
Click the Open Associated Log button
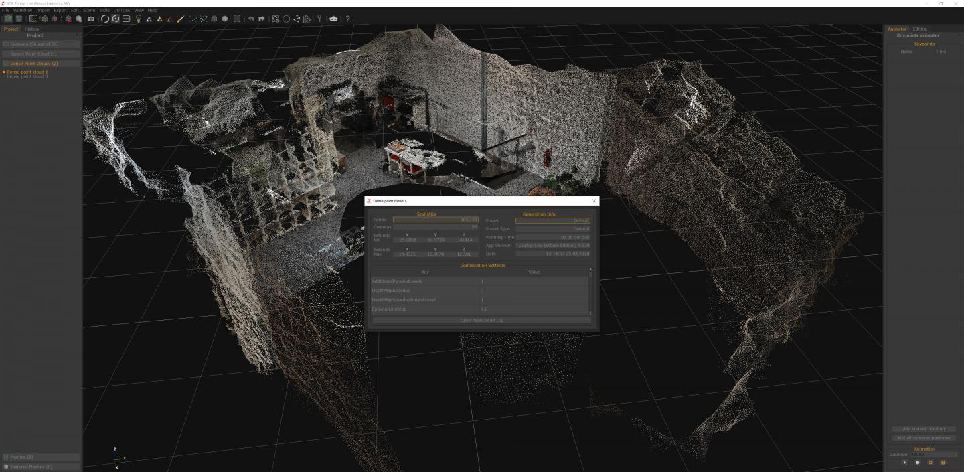tap(481, 320)
